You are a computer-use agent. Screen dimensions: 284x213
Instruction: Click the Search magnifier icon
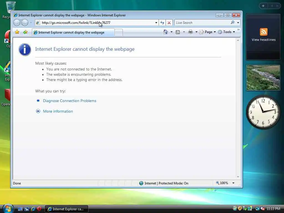(x=233, y=22)
